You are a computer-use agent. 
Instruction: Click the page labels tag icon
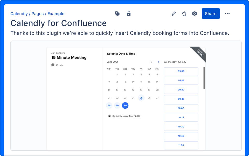(117, 14)
